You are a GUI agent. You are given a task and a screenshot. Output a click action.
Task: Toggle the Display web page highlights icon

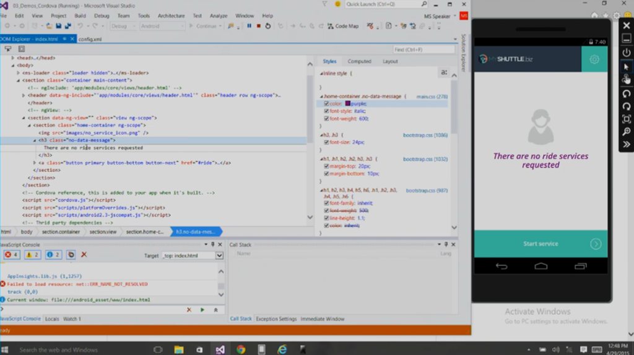coord(22,49)
